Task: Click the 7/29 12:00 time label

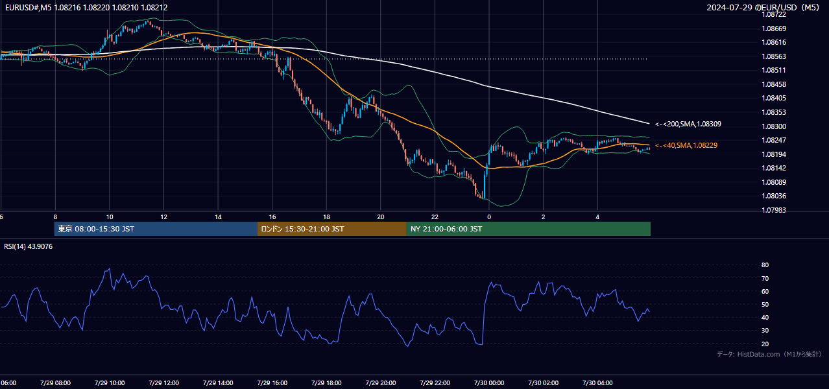Action: click(163, 383)
